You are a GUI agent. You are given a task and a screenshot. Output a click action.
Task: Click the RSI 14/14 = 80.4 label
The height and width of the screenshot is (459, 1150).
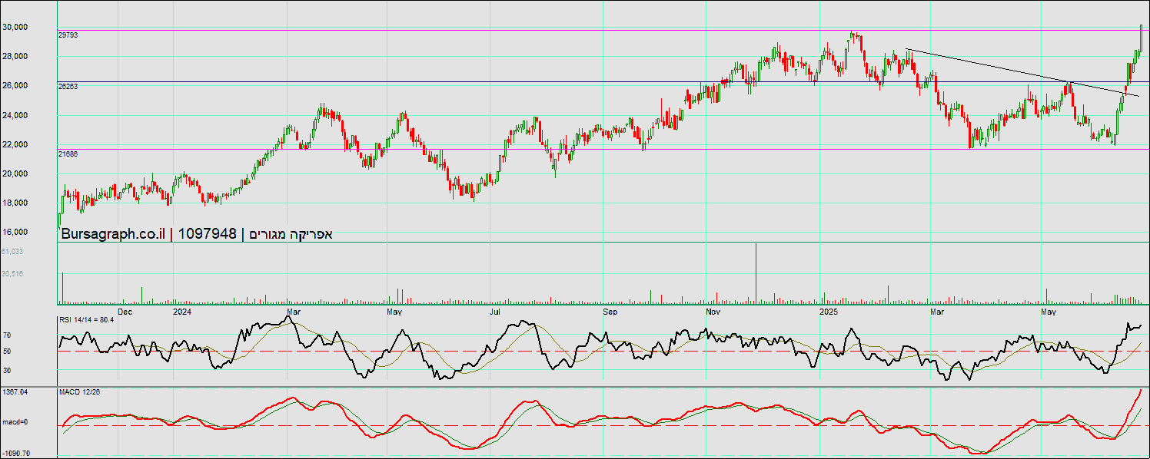(86, 319)
